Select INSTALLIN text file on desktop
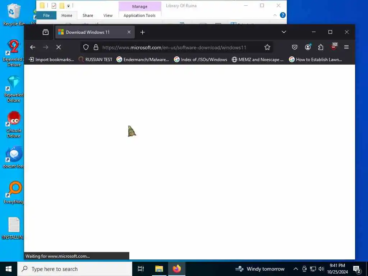 13,228
